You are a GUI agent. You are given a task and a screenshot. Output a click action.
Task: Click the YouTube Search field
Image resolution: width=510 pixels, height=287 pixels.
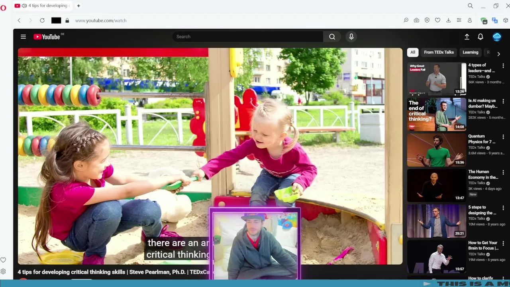(247, 37)
